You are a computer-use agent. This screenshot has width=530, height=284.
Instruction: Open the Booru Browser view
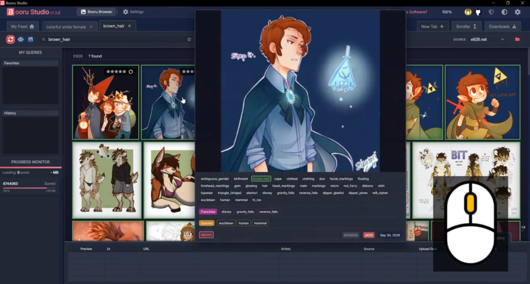point(97,12)
